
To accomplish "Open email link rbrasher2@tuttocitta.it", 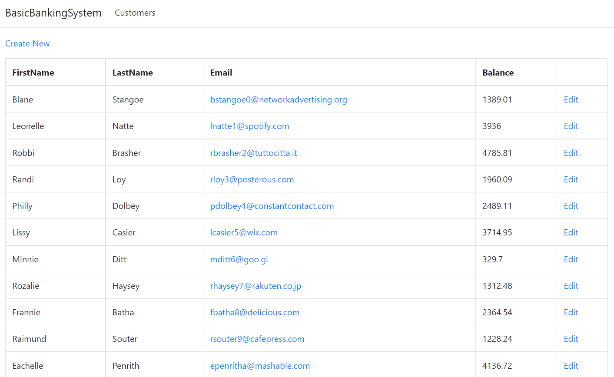I will pos(253,152).
